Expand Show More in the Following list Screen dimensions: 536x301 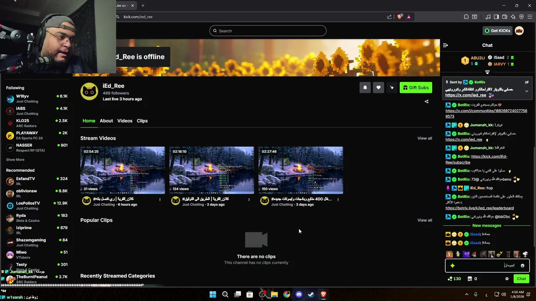(15, 160)
